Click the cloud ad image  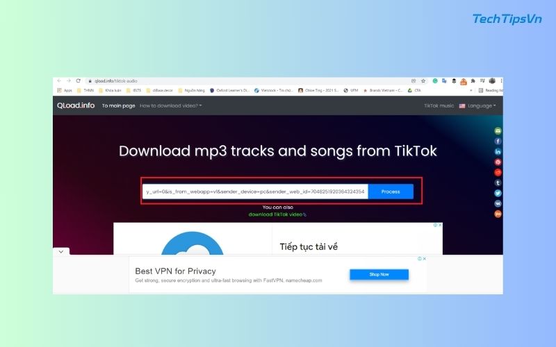point(193,243)
